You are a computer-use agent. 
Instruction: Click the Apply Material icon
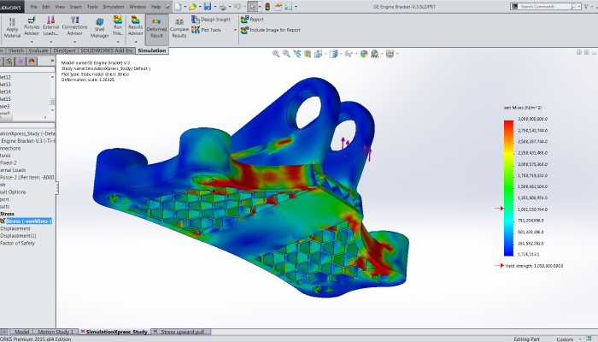coord(12,29)
